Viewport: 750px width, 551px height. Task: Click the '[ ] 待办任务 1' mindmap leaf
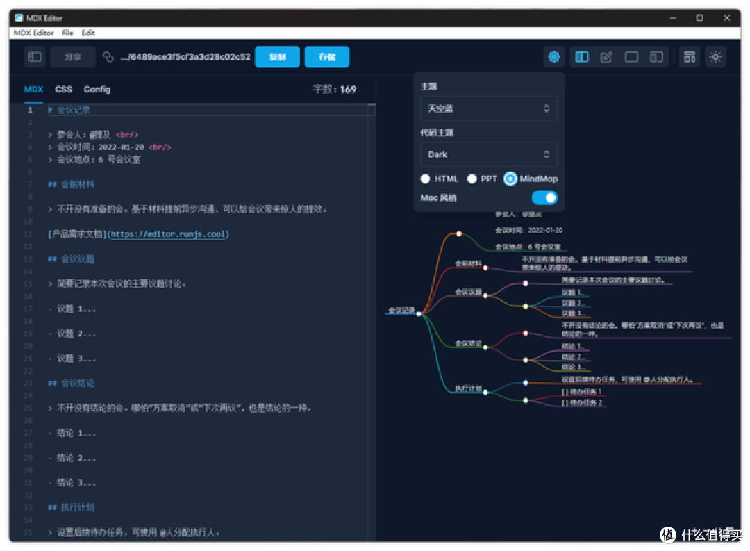[581, 392]
